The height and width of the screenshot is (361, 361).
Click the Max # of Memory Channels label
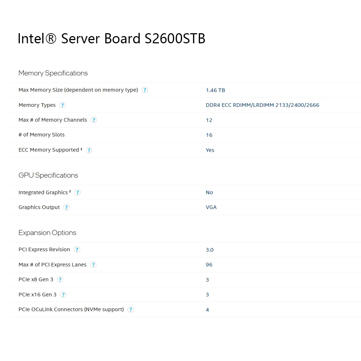[x=53, y=120]
